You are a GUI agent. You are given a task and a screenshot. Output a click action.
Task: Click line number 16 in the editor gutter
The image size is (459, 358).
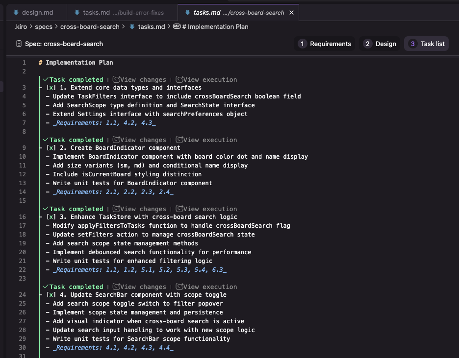[22, 217]
